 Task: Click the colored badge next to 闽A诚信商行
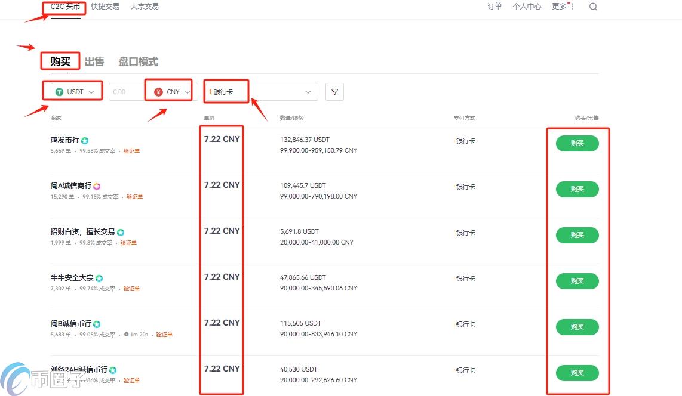(97, 186)
